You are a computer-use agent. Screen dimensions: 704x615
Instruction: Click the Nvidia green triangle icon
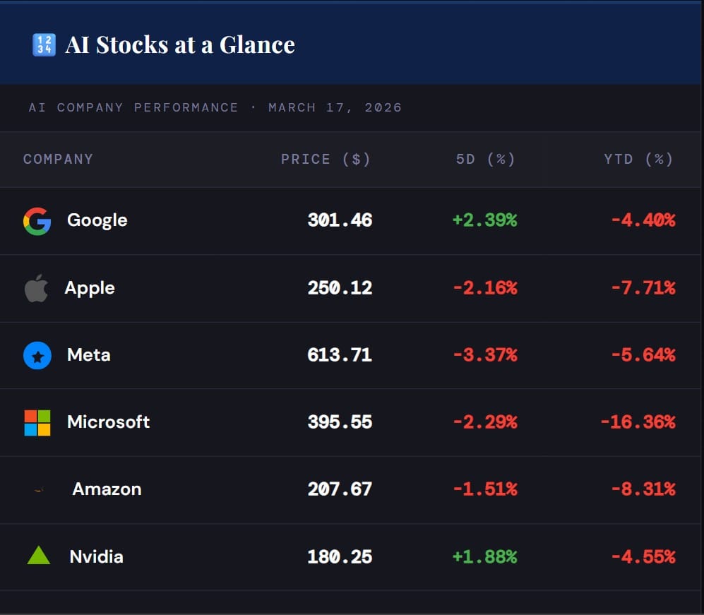click(38, 556)
